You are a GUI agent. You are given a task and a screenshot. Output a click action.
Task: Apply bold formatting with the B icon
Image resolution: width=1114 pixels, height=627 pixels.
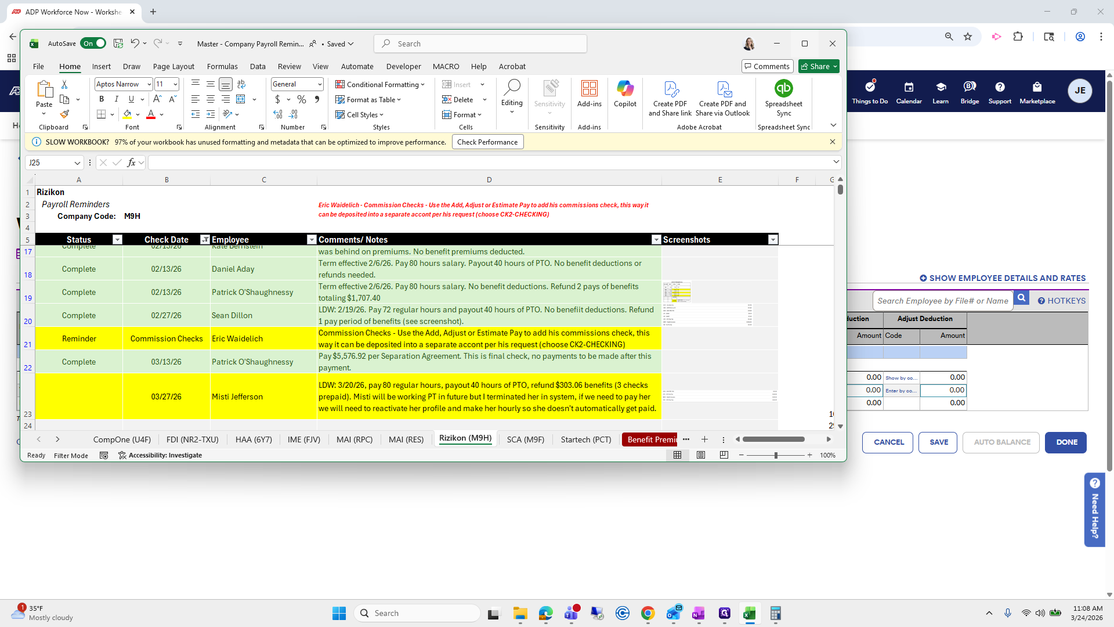(102, 99)
